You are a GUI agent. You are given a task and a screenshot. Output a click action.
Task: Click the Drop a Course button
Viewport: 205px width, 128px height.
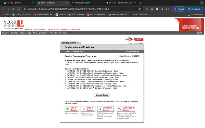tap(88, 109)
